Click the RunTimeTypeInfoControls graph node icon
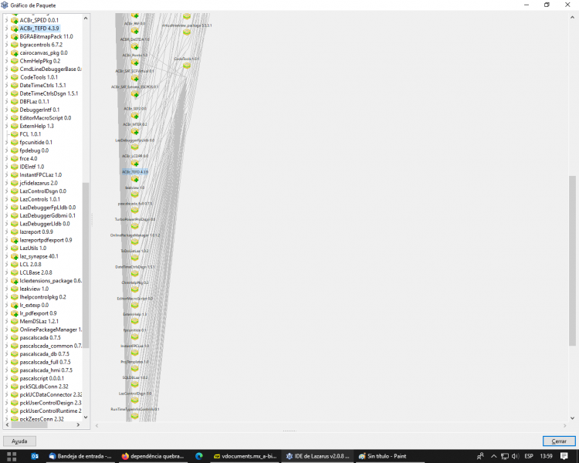The image size is (579, 463). coord(135,416)
